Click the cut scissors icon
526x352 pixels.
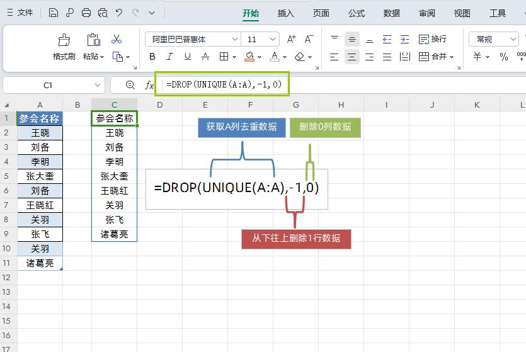pos(117,39)
